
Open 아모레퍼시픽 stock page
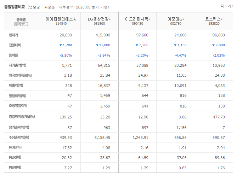coord(136,19)
